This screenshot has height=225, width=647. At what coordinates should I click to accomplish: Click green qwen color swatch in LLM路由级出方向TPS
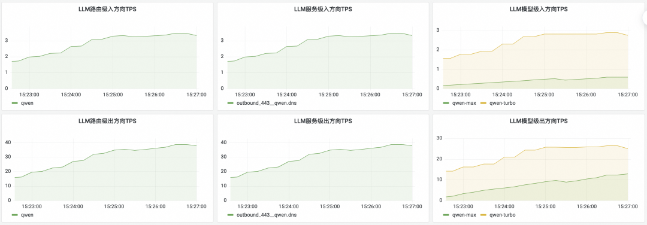(x=15, y=215)
